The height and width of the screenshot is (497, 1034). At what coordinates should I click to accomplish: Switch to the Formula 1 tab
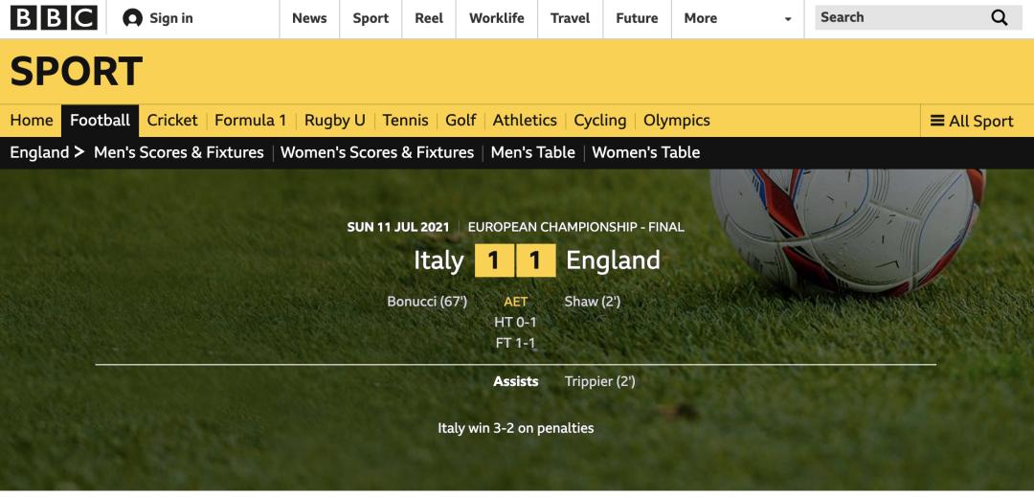tap(250, 120)
